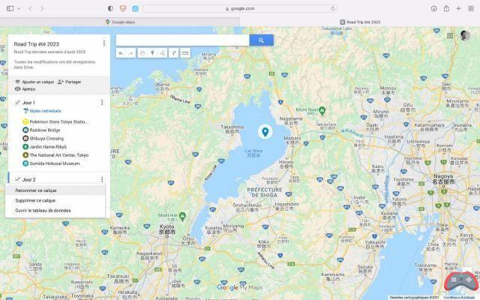This screenshot has width=480, height=300.
Task: Reload page with address bar refresh icon
Action: pos(333,8)
